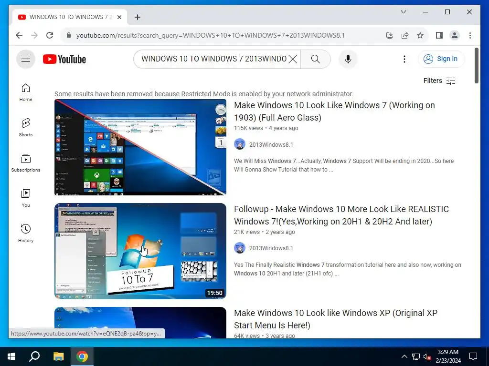489x366 pixels.
Task: Open the clock showing 3:29 AM
Action: [x=448, y=356]
